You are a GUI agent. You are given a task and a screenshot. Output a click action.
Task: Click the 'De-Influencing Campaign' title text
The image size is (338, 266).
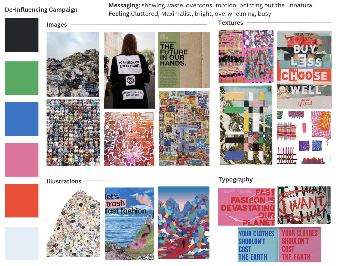(41, 10)
